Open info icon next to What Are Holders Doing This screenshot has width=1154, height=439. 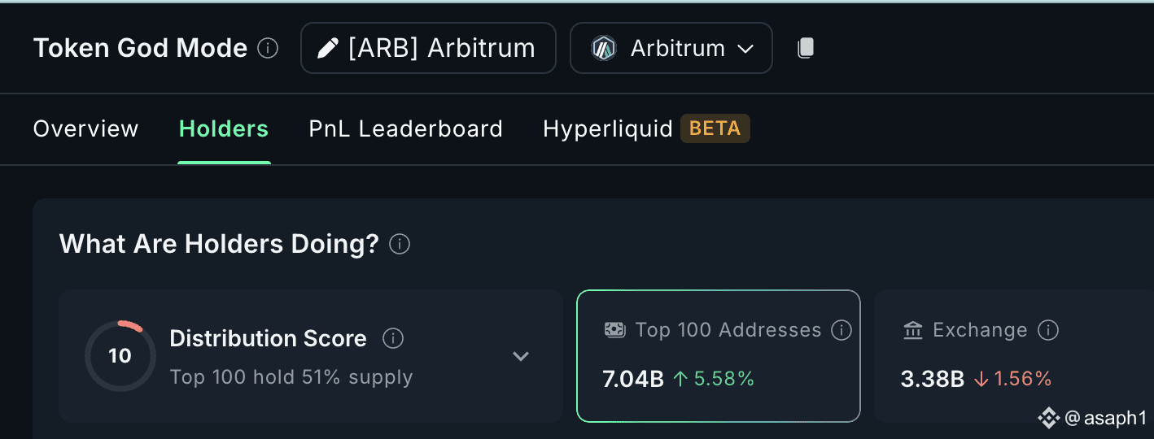(400, 244)
